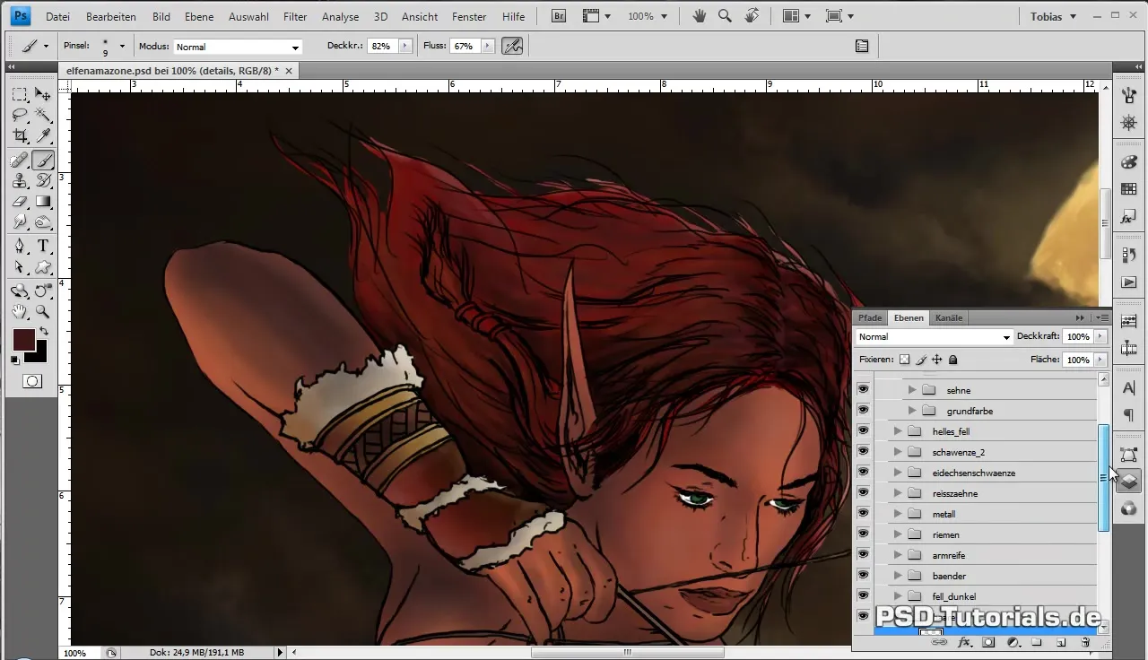Select the Hand tool in the toolbox
Screen dimensions: 1148x660
[20, 312]
